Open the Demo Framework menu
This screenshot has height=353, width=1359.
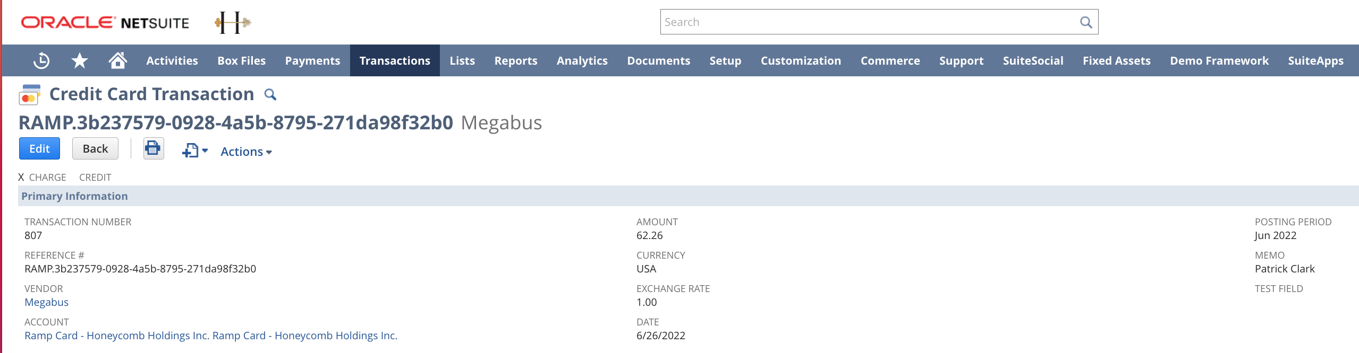(x=1219, y=61)
